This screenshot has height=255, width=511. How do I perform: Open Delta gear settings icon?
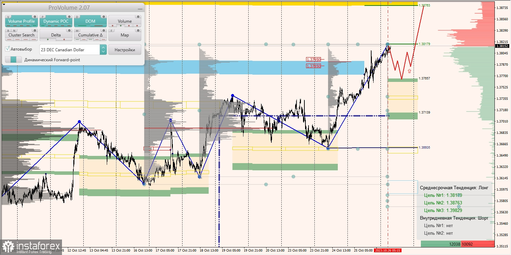click(x=69, y=30)
